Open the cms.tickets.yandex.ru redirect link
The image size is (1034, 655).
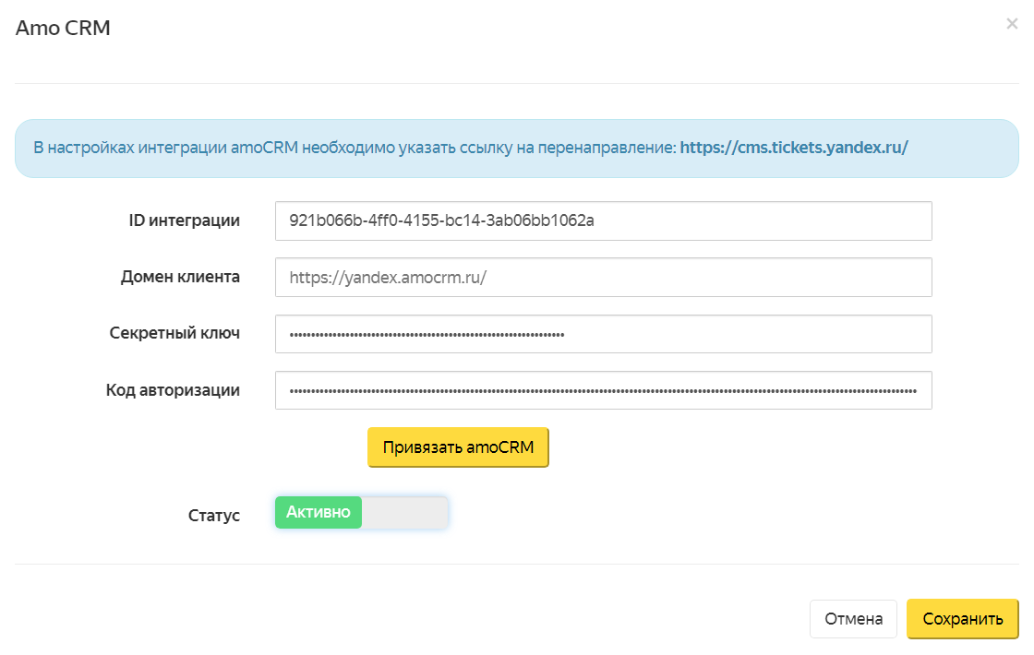pos(794,147)
